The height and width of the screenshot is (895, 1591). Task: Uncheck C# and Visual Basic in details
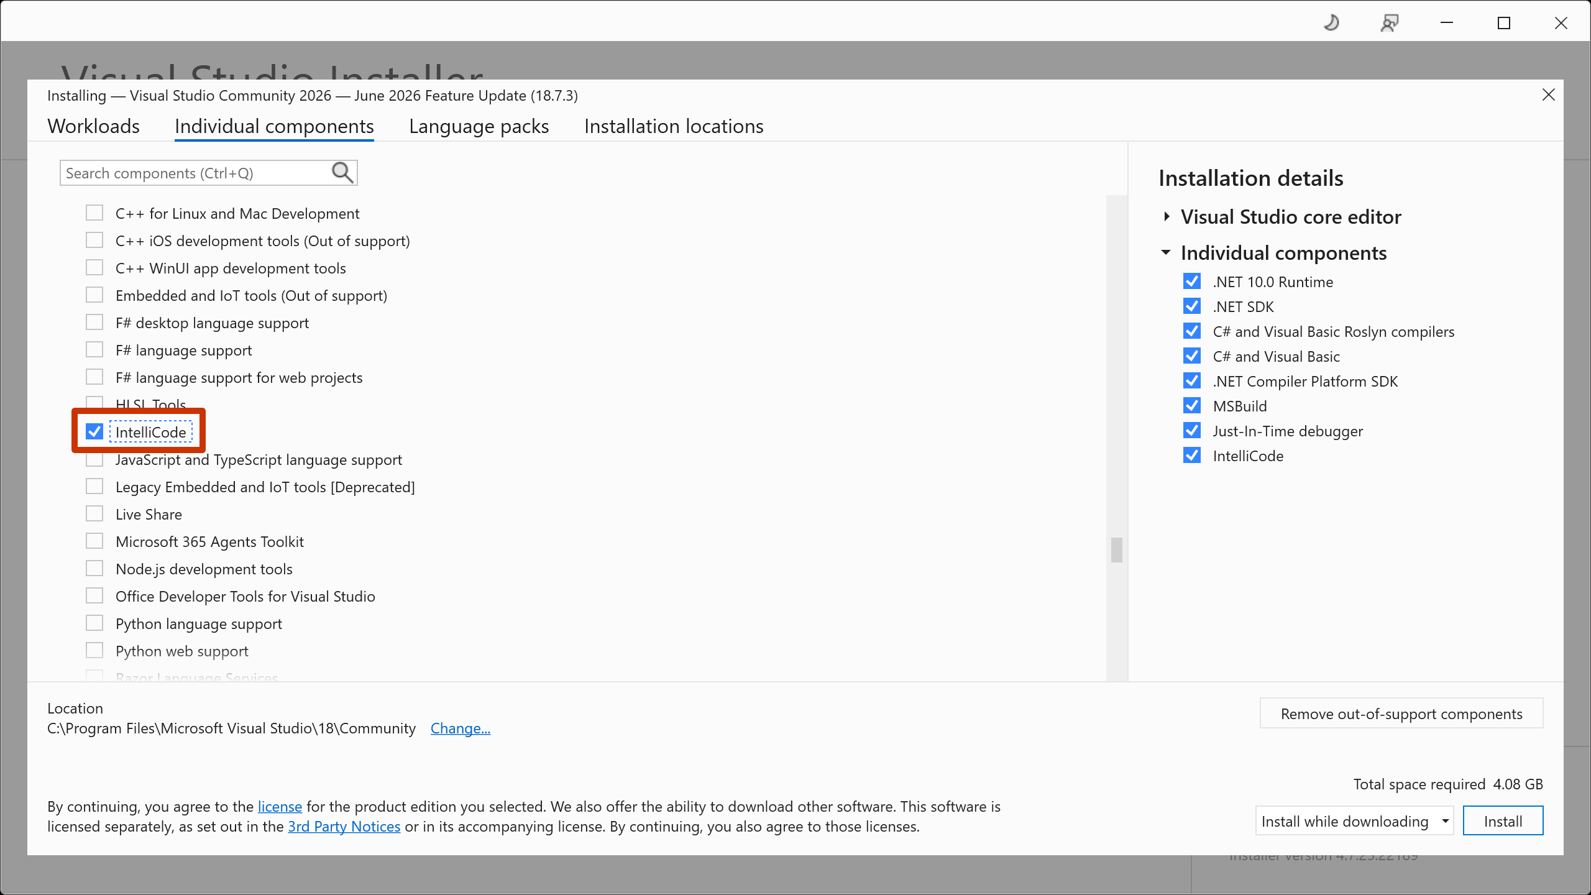pyautogui.click(x=1192, y=356)
